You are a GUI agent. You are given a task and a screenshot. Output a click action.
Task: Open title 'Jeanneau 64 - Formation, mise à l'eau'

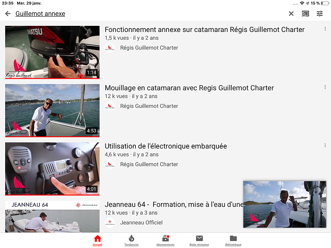click(x=174, y=204)
